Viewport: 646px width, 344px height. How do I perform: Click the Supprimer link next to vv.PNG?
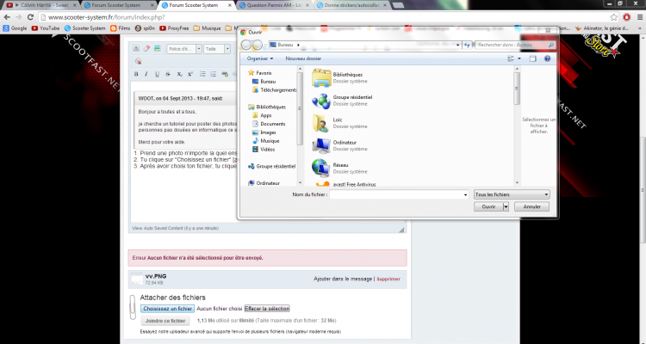click(x=388, y=279)
